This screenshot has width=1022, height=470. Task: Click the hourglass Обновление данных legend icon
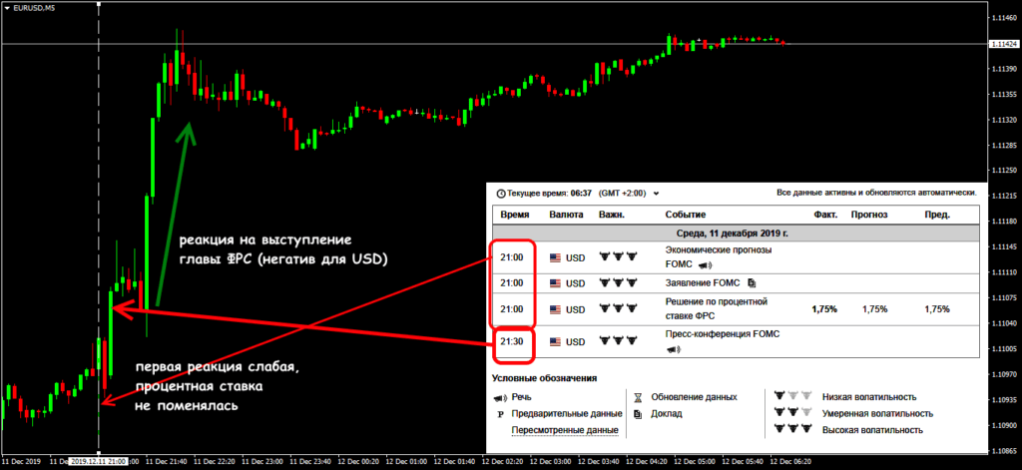[x=639, y=397]
